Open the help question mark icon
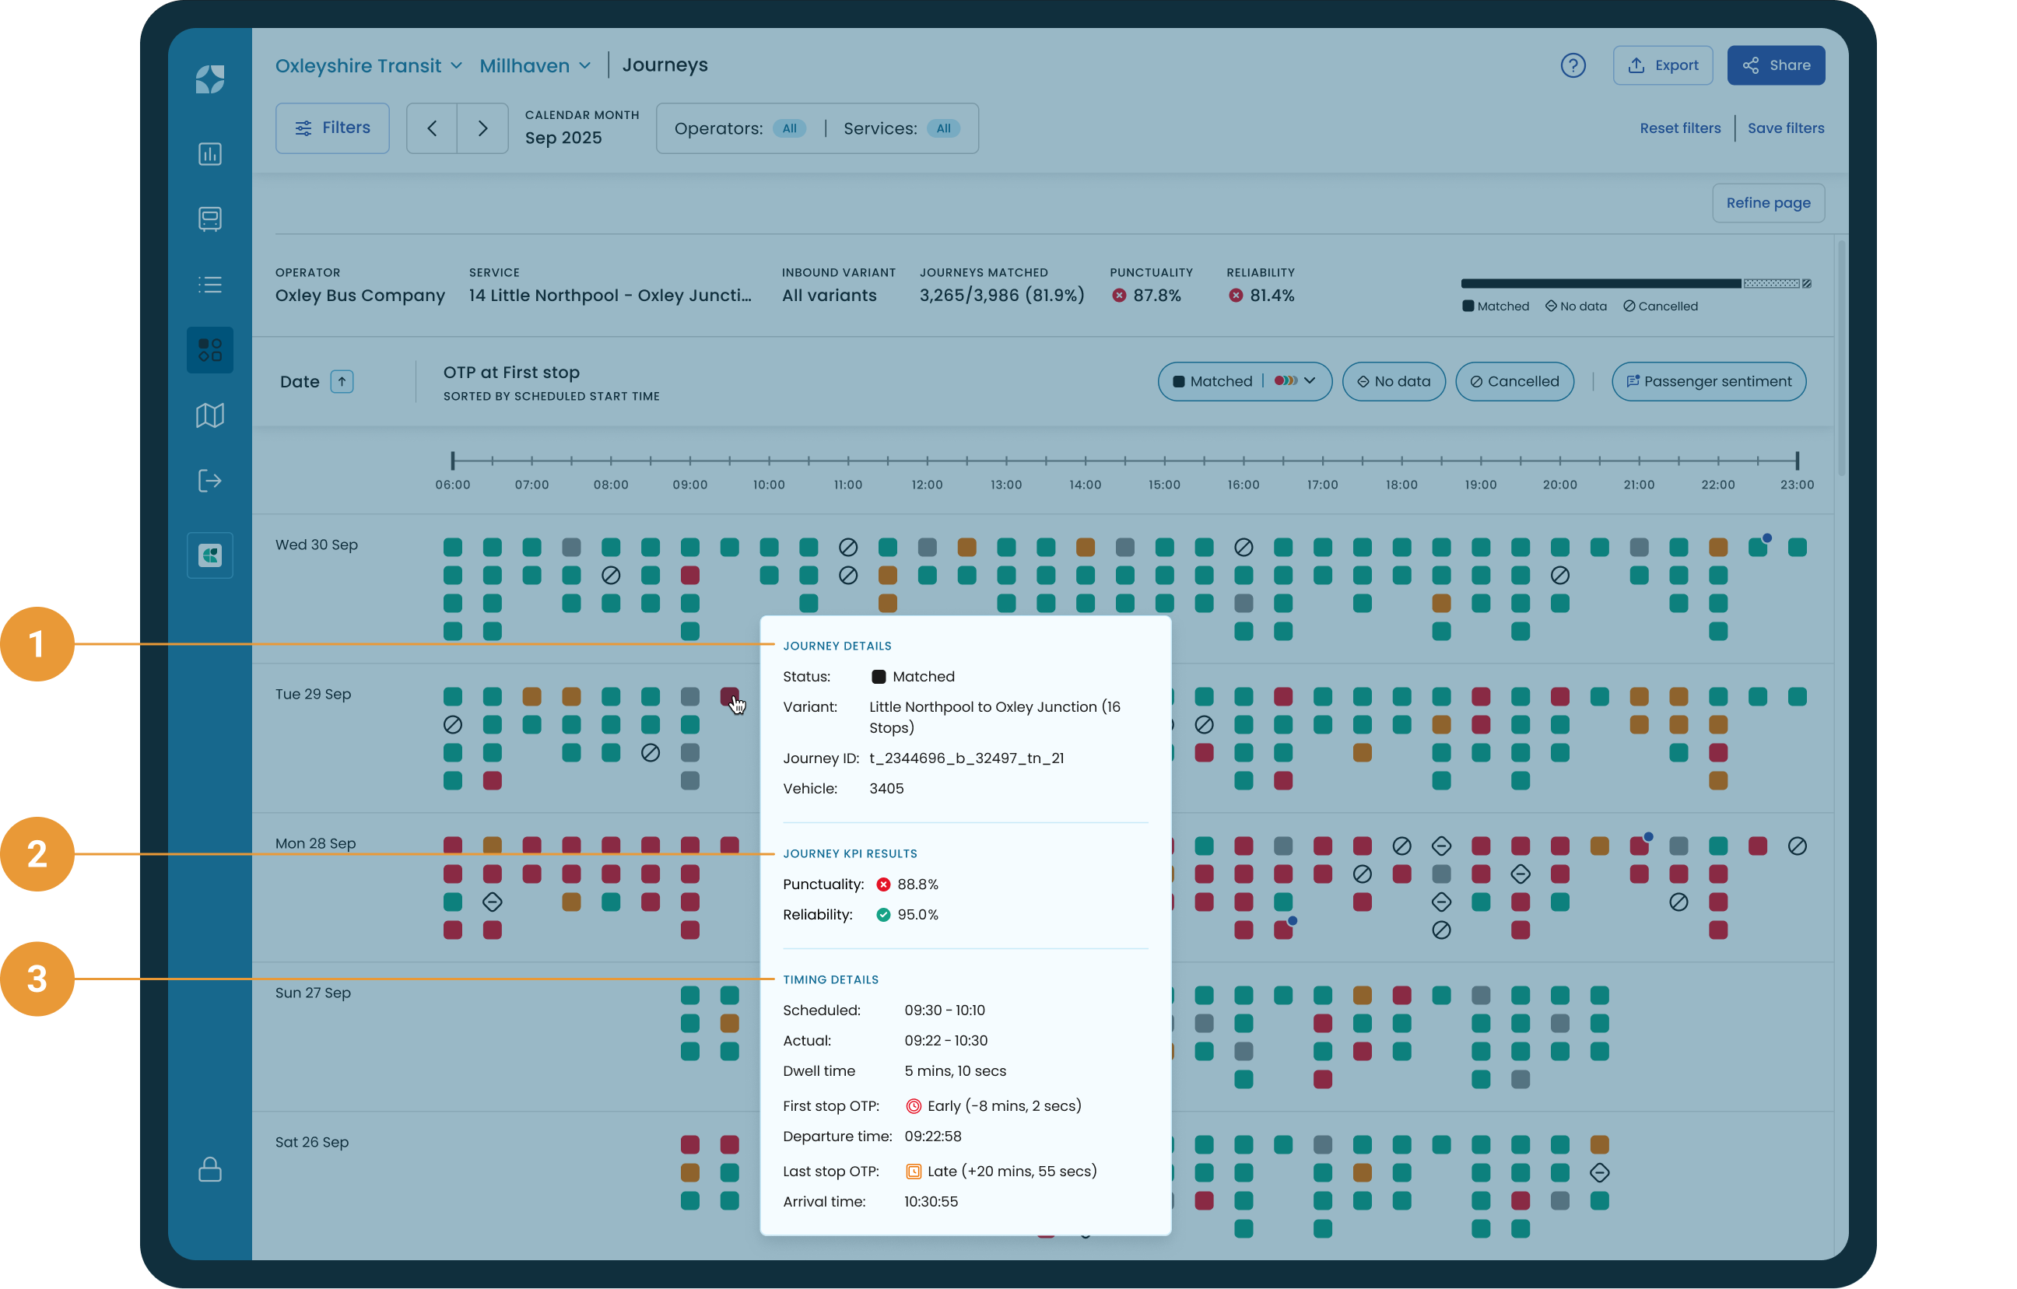Screen dimensions: 2017x1289 1572,65
